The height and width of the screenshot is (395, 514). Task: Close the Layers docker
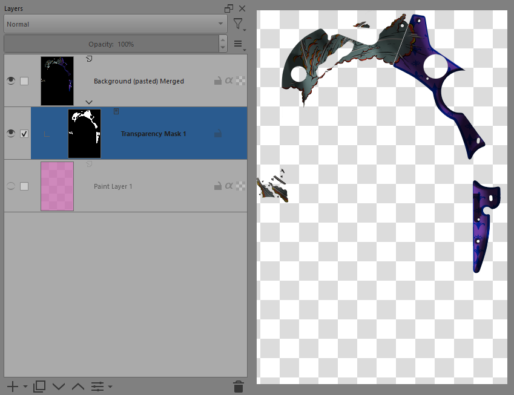pos(242,8)
